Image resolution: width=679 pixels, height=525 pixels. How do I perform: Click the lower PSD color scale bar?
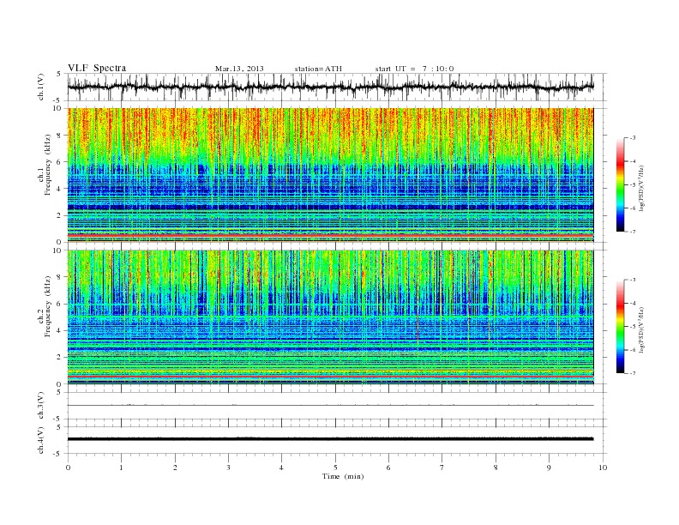tap(621, 327)
